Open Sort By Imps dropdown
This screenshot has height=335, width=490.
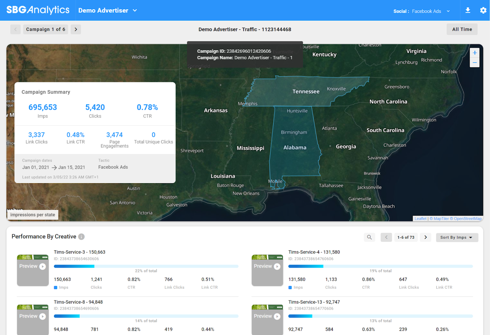457,237
